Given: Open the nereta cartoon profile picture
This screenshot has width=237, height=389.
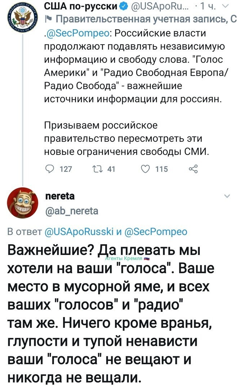Looking at the screenshot, I should tap(22, 203).
